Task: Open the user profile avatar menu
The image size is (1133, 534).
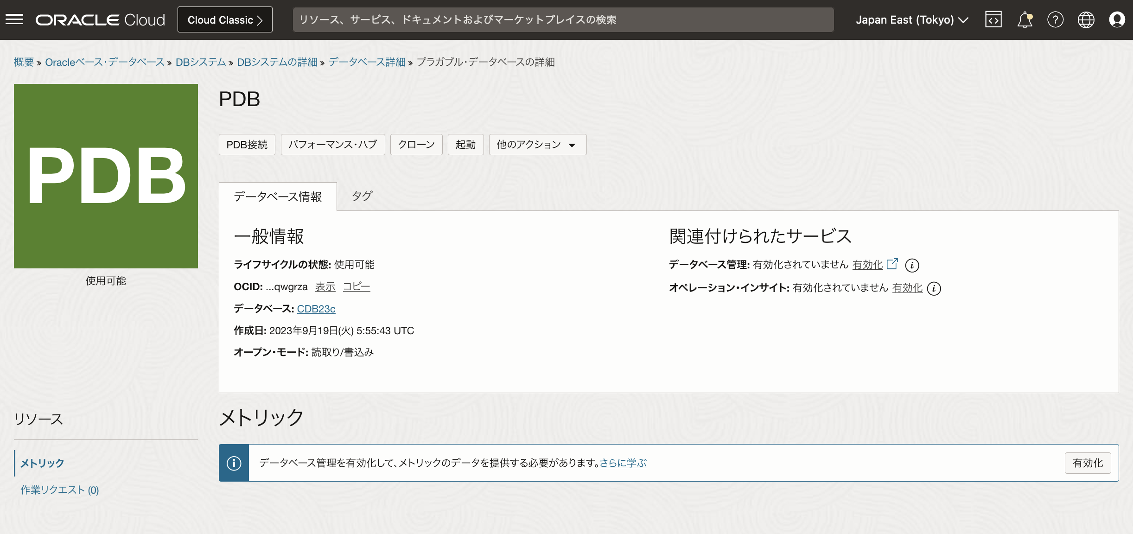Action: click(x=1118, y=19)
